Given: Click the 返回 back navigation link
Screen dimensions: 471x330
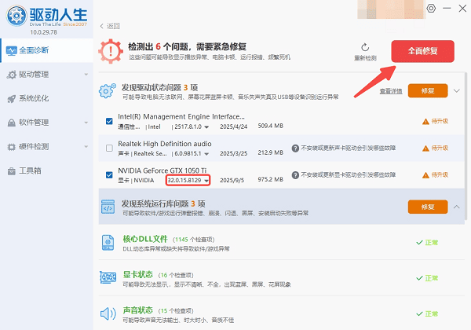Looking at the screenshot, I should [x=109, y=26].
